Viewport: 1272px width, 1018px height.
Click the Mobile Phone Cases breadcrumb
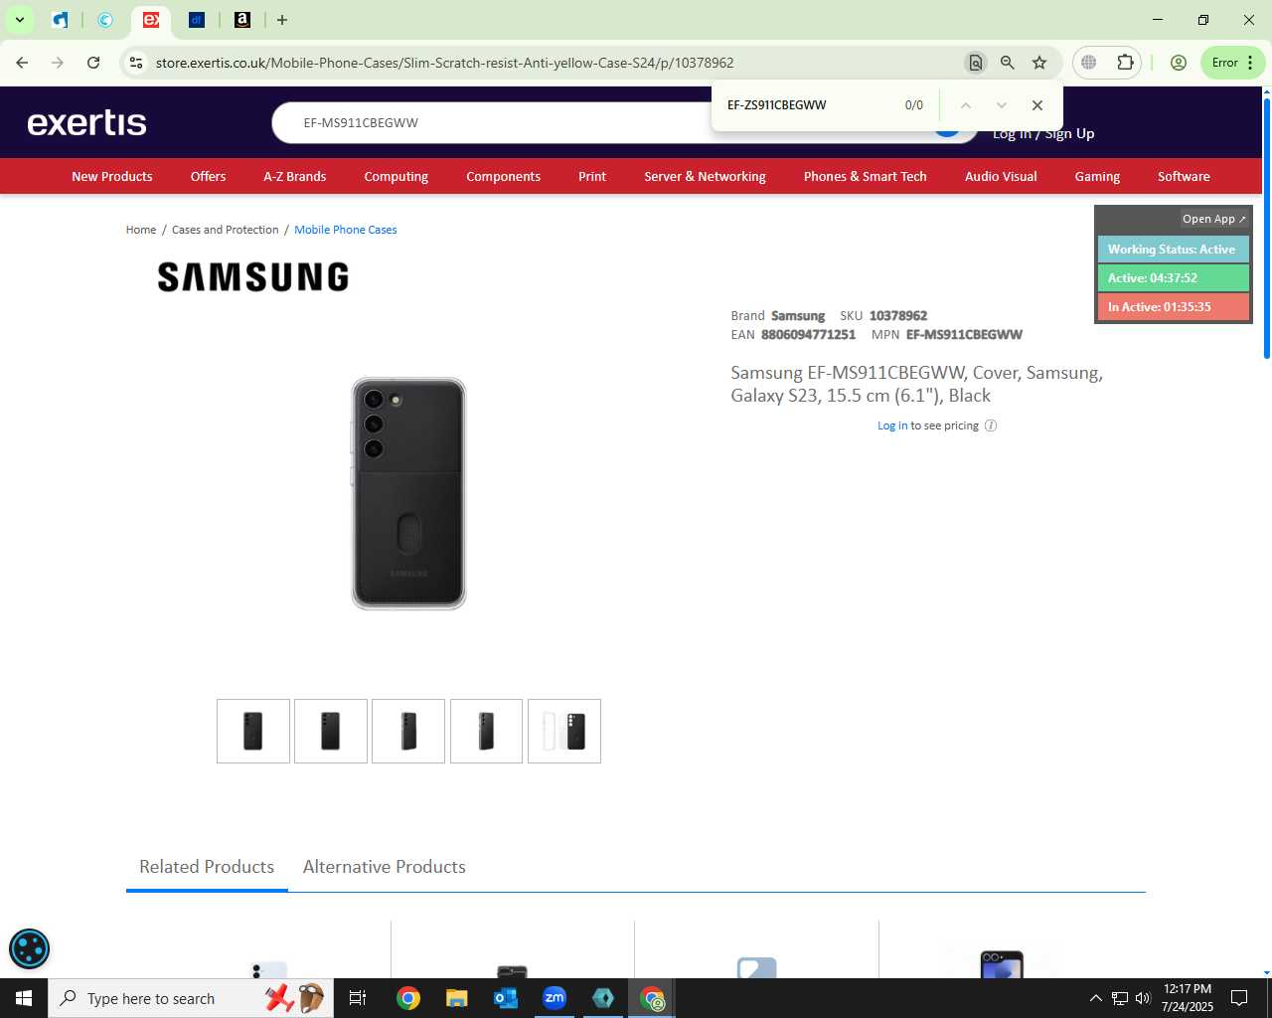click(346, 230)
